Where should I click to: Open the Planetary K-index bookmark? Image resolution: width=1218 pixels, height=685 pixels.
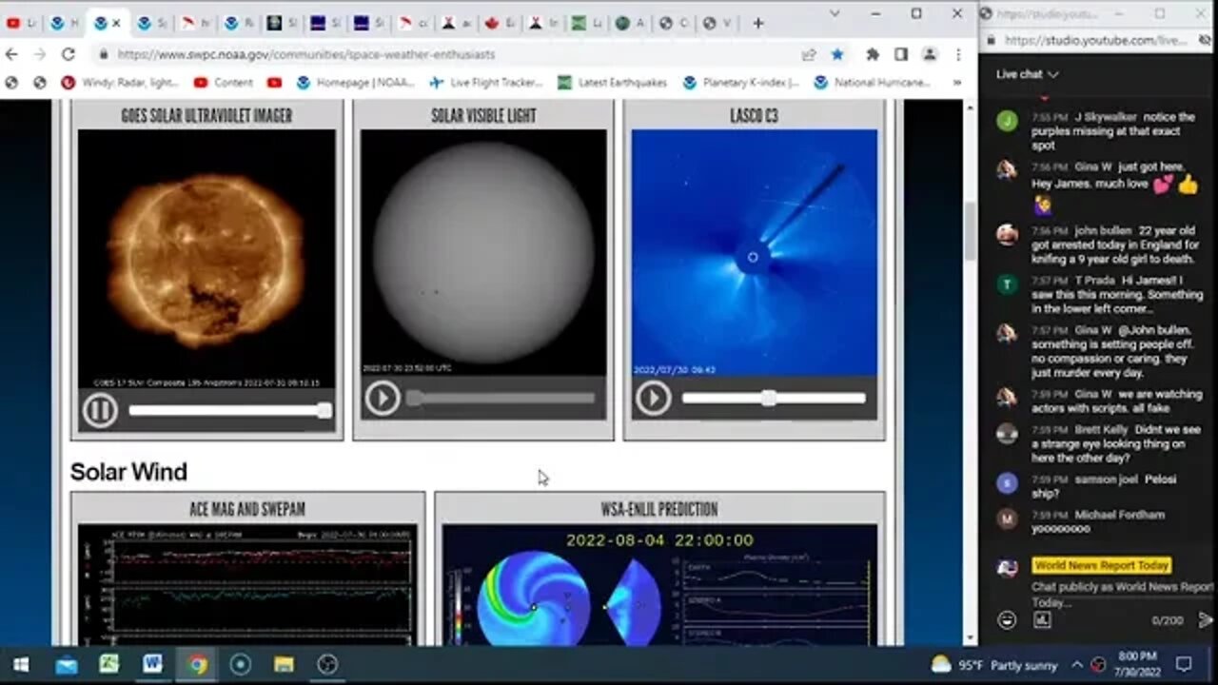[740, 83]
